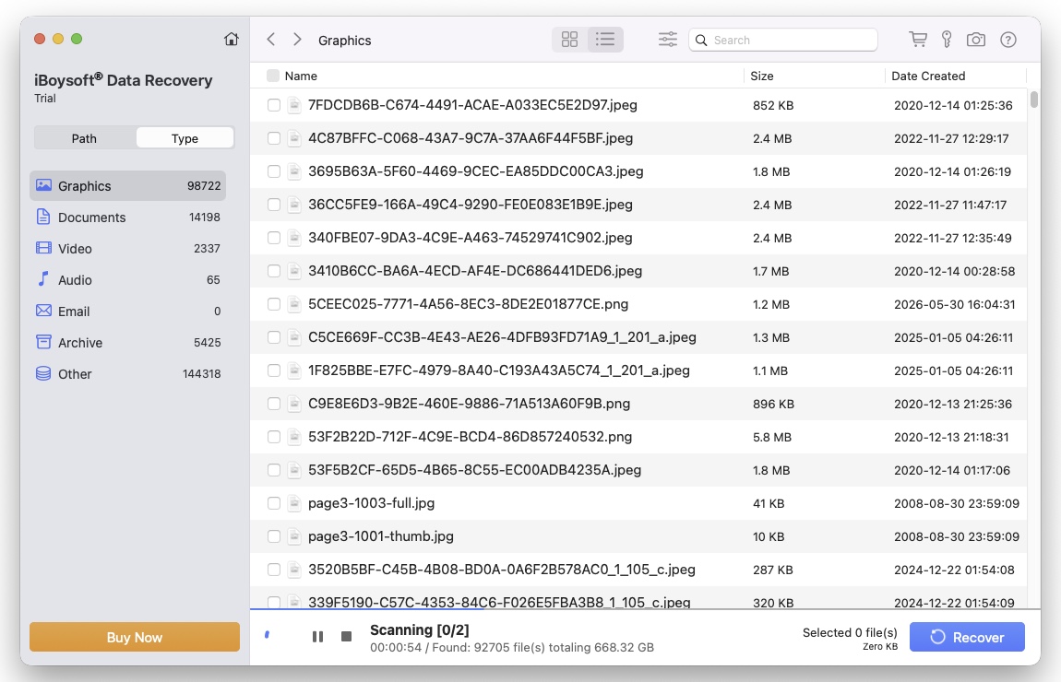Screen dimensions: 1061x682
Task: Select the Archive category
Action: [x=128, y=342]
